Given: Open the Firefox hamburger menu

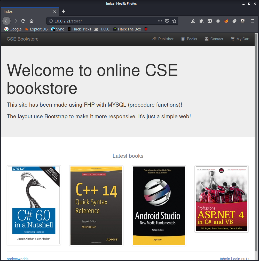Looking at the screenshot, I should pyautogui.click(x=253, y=21).
